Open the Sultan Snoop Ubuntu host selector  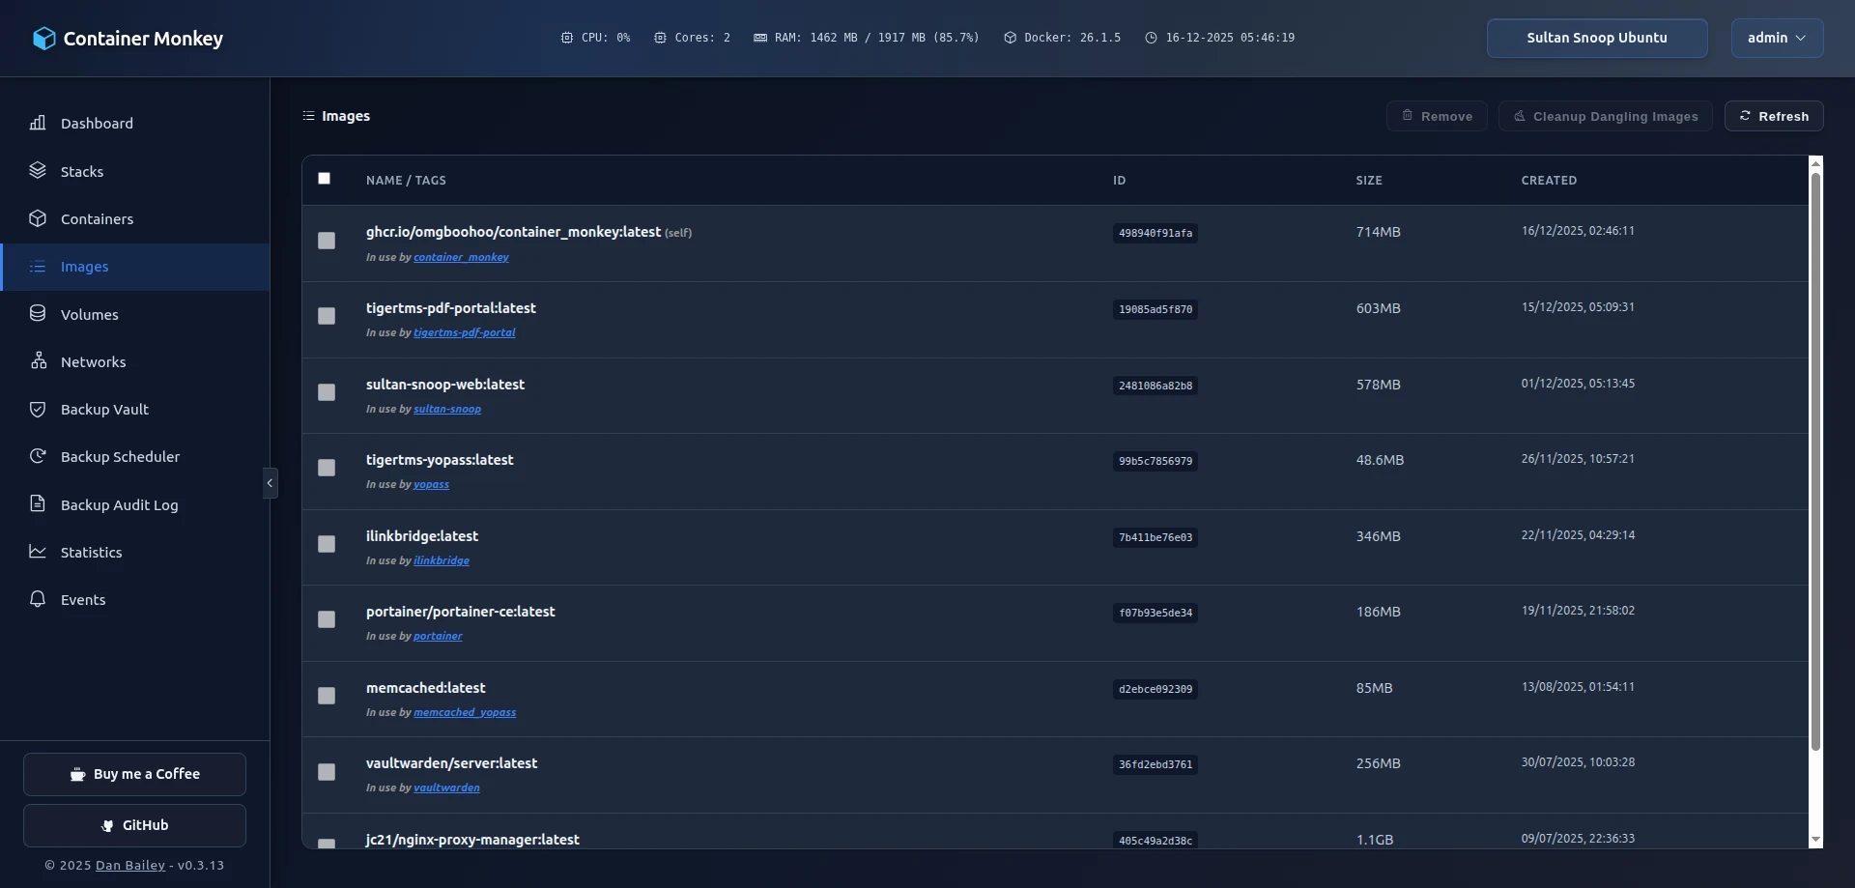pos(1596,38)
